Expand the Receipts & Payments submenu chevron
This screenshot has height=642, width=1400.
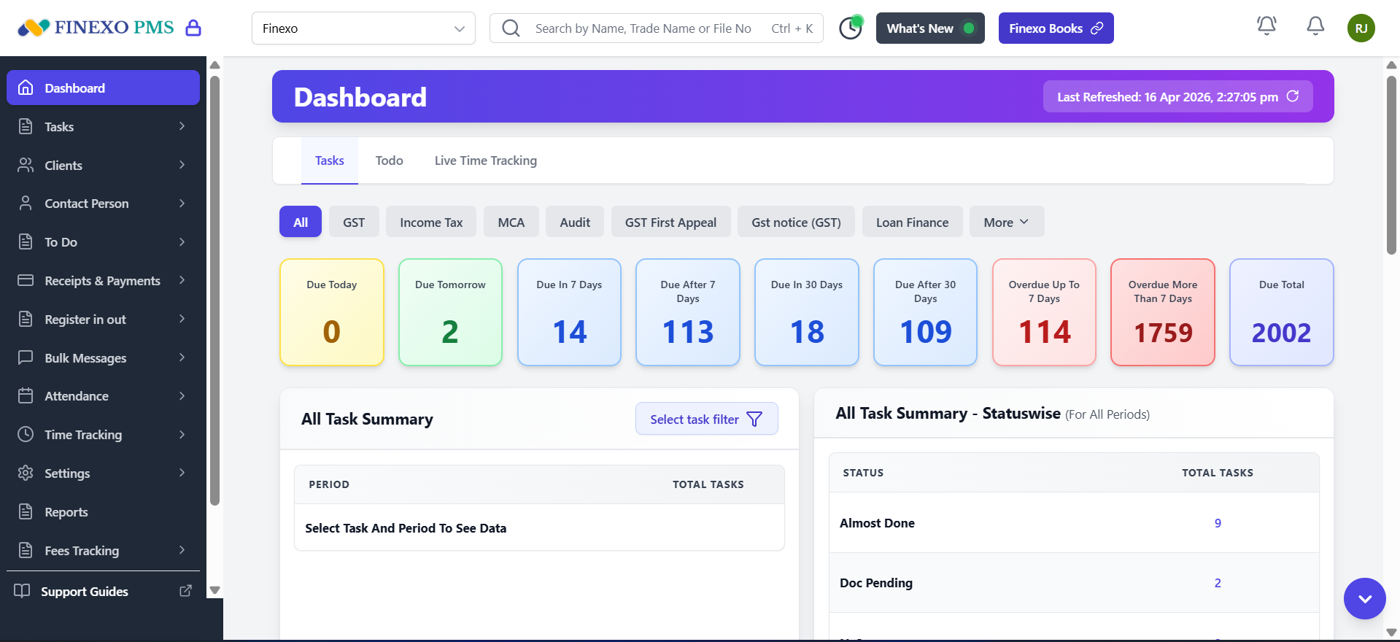(182, 280)
